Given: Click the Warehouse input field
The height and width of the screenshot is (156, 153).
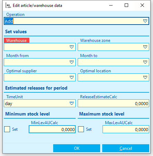Looking at the screenshot, I should [x=40, y=47].
